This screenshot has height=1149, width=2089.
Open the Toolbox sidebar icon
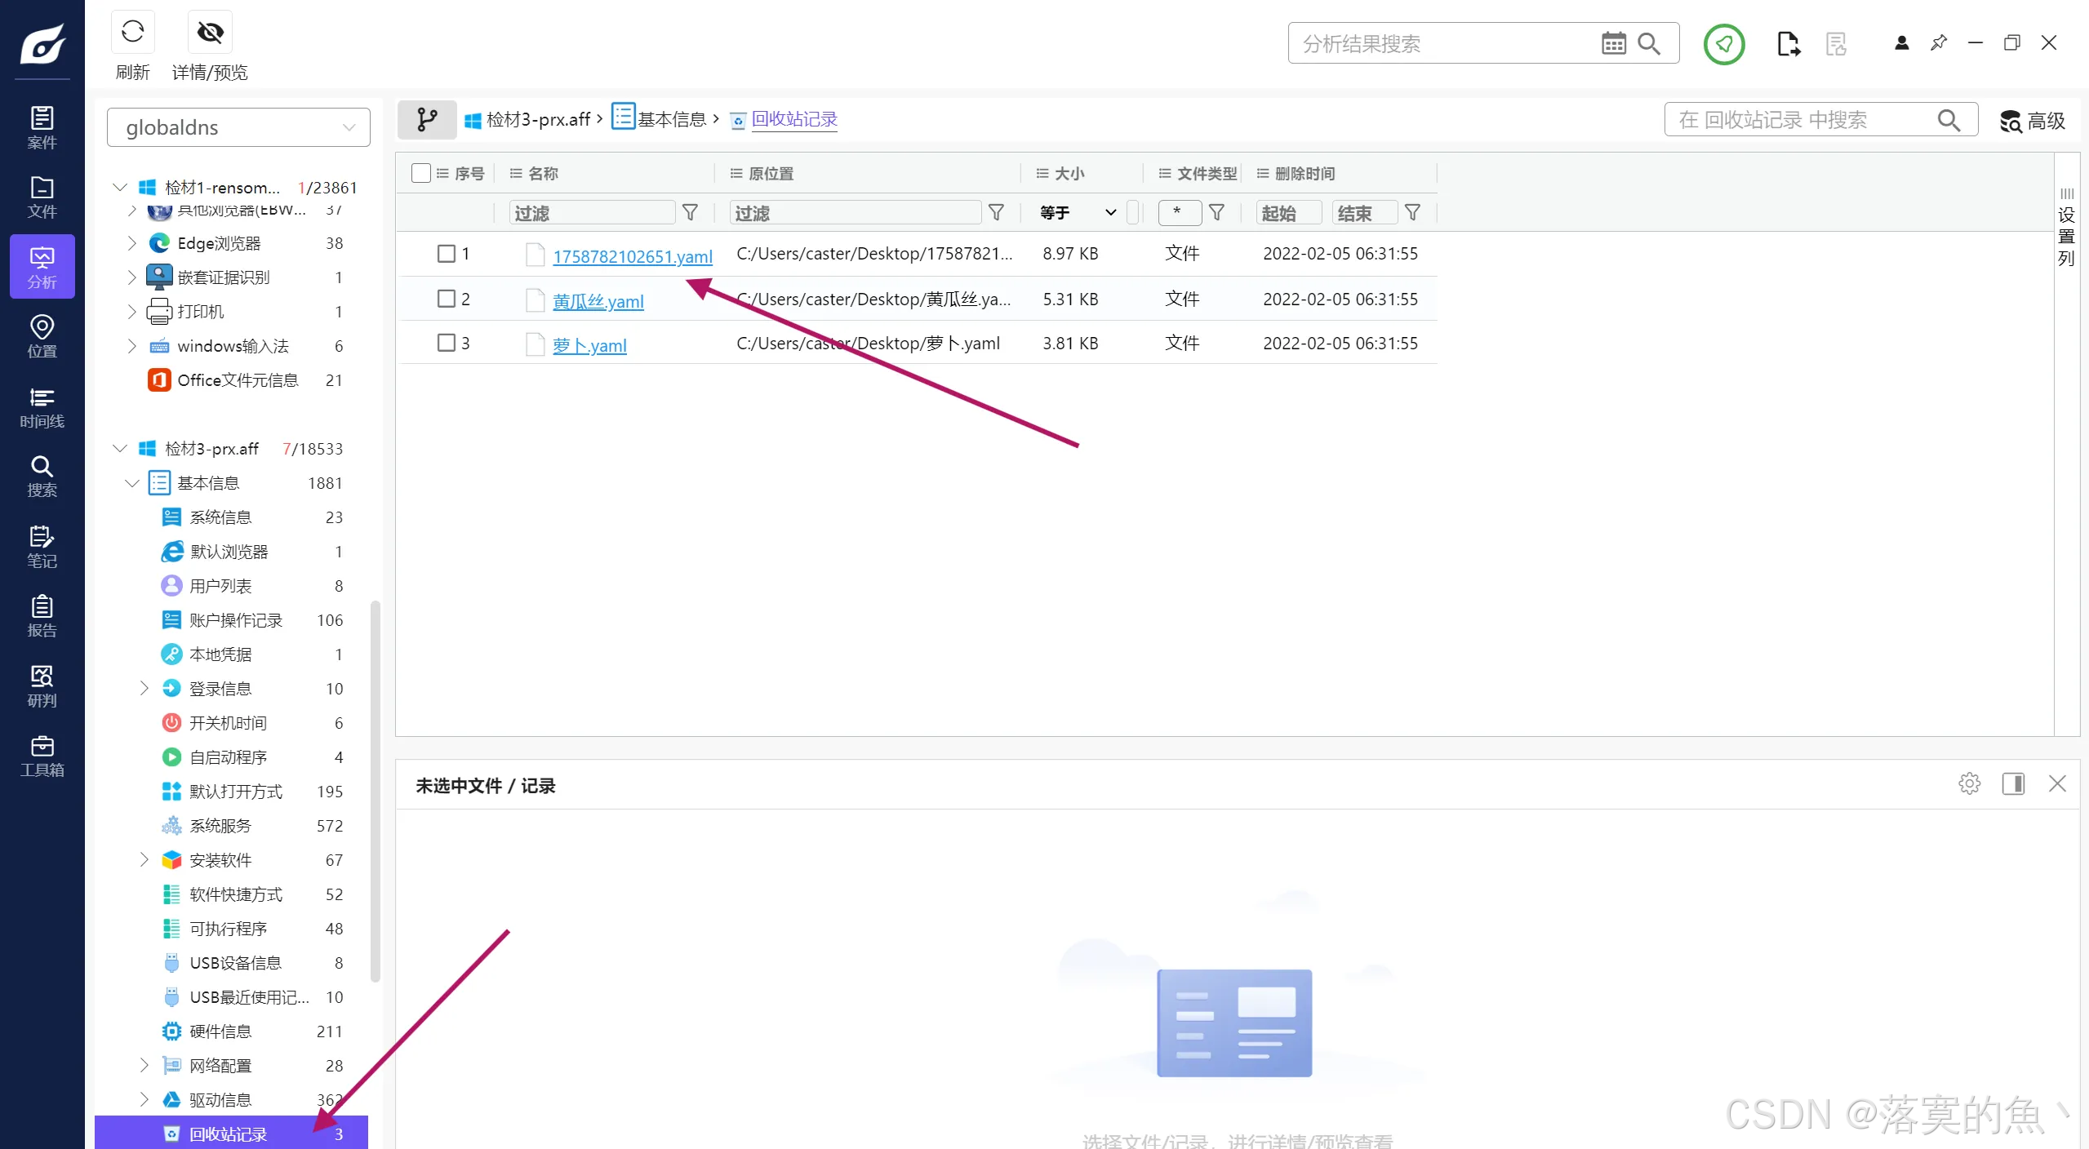point(42,756)
